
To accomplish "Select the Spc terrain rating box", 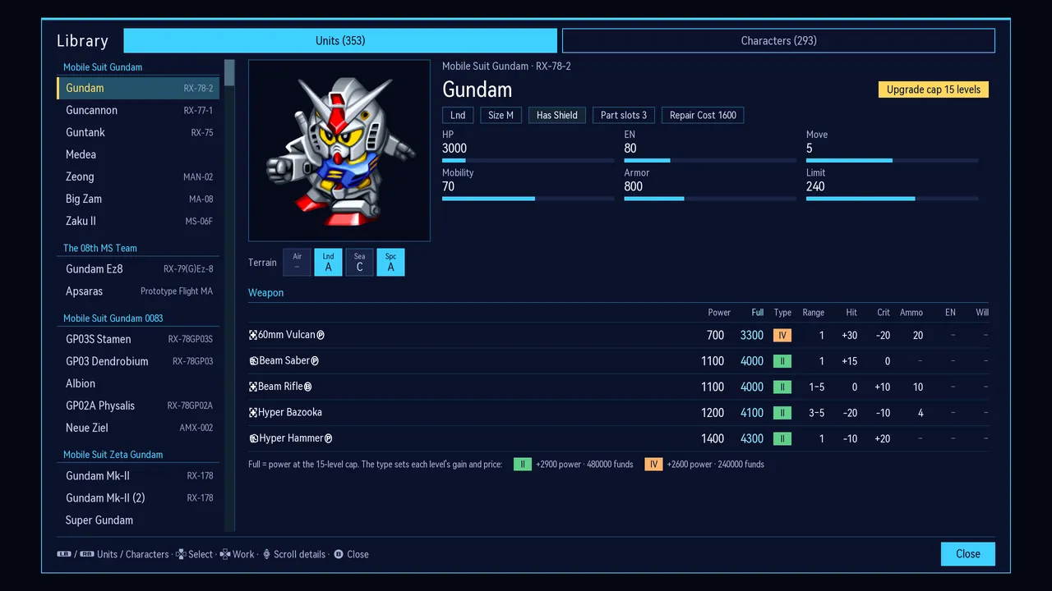I will [x=391, y=263].
